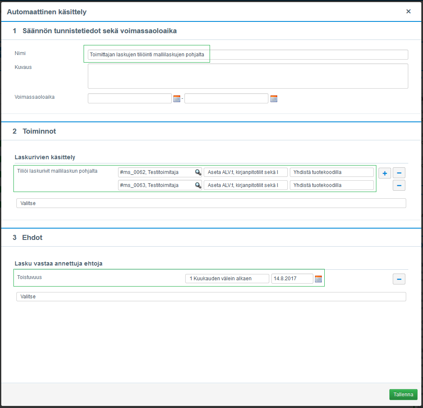Click the Voimassaoloaika end date field
Image resolution: width=423 pixels, height=408 pixels.
[226, 98]
